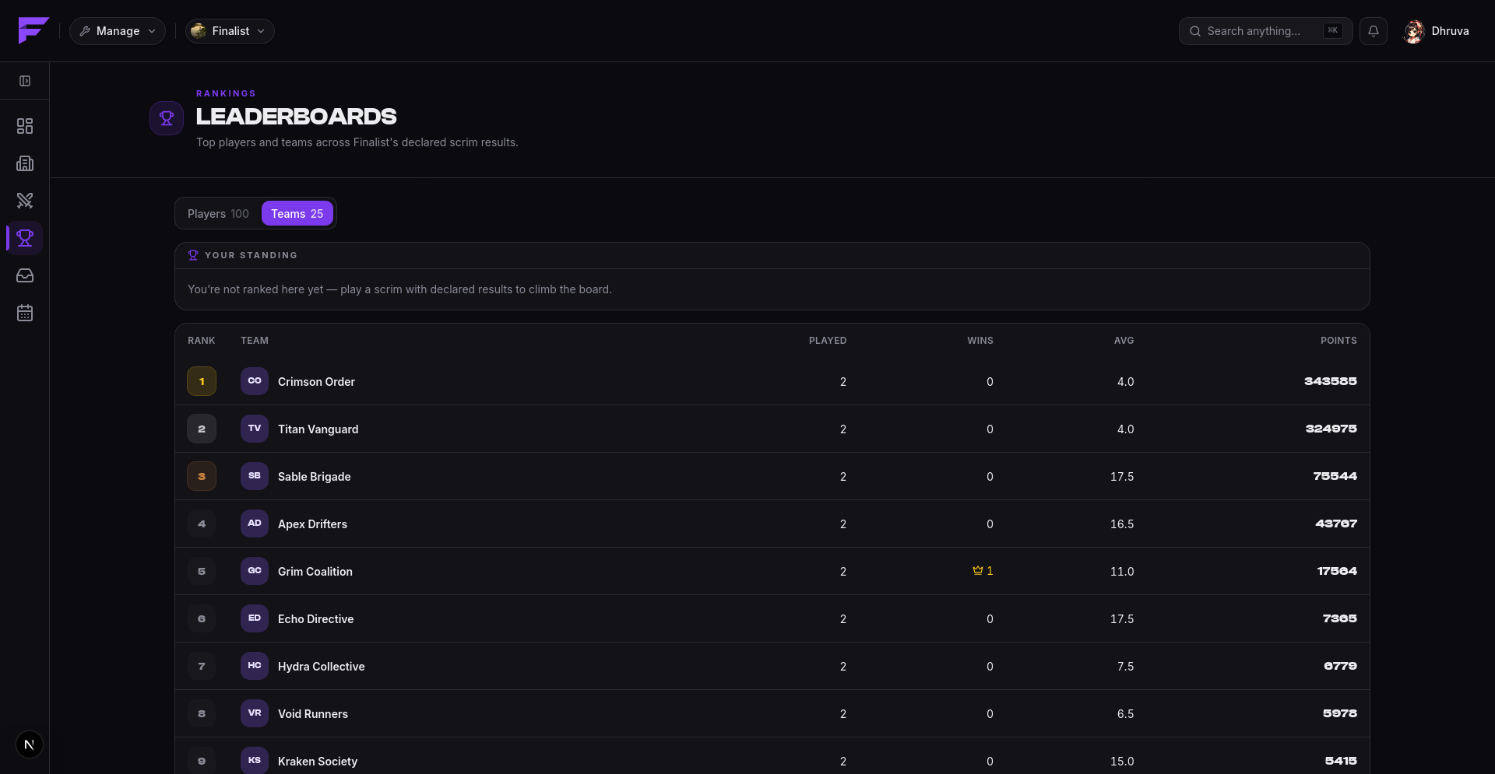Select Sable Brigade team name
Image resolution: width=1495 pixels, height=774 pixels.
pyautogui.click(x=315, y=477)
